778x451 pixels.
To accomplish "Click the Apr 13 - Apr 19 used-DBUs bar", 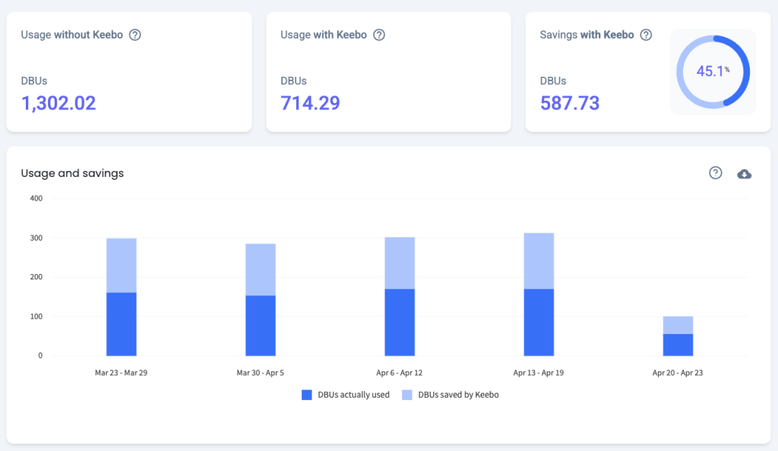I will point(539,323).
